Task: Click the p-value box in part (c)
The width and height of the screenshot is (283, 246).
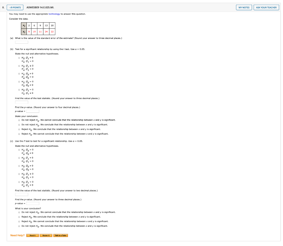Action: (33, 203)
